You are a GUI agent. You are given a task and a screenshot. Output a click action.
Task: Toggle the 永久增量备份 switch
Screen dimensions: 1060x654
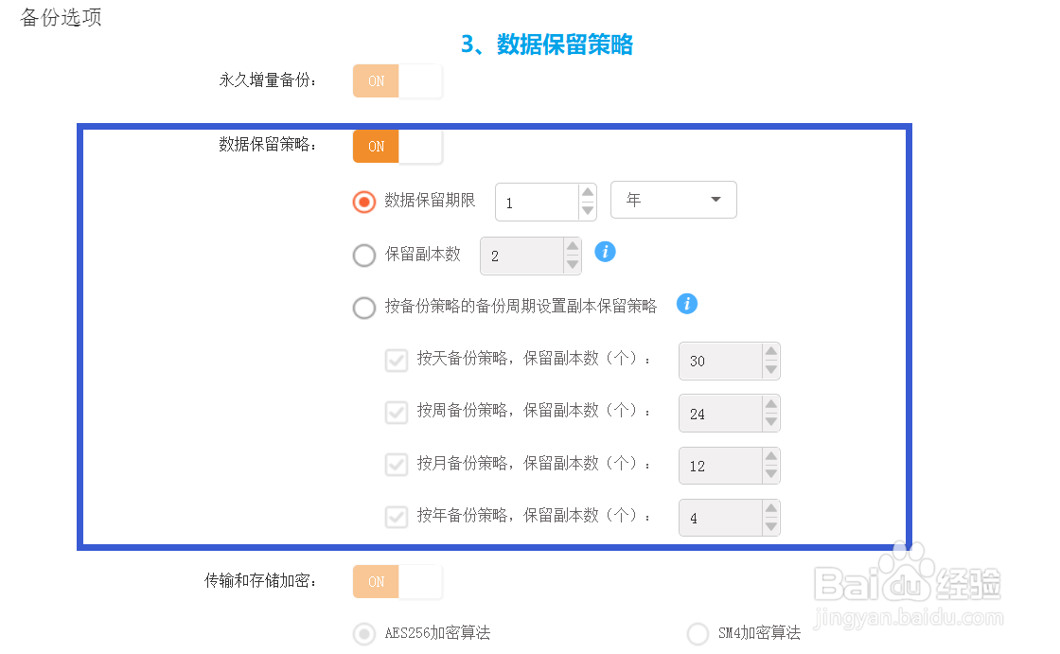click(397, 81)
